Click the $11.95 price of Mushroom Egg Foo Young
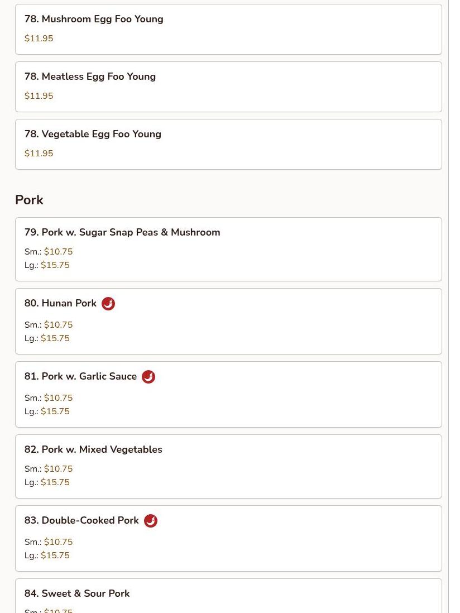Image resolution: width=460 pixels, height=613 pixels. point(39,39)
